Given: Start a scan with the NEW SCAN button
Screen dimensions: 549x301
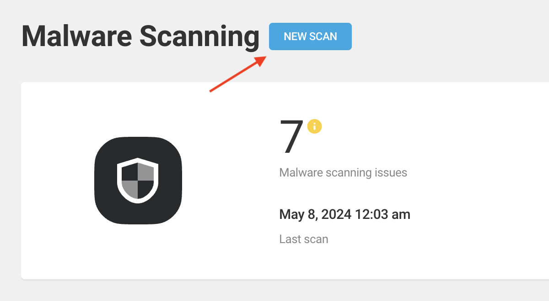Looking at the screenshot, I should pos(310,36).
